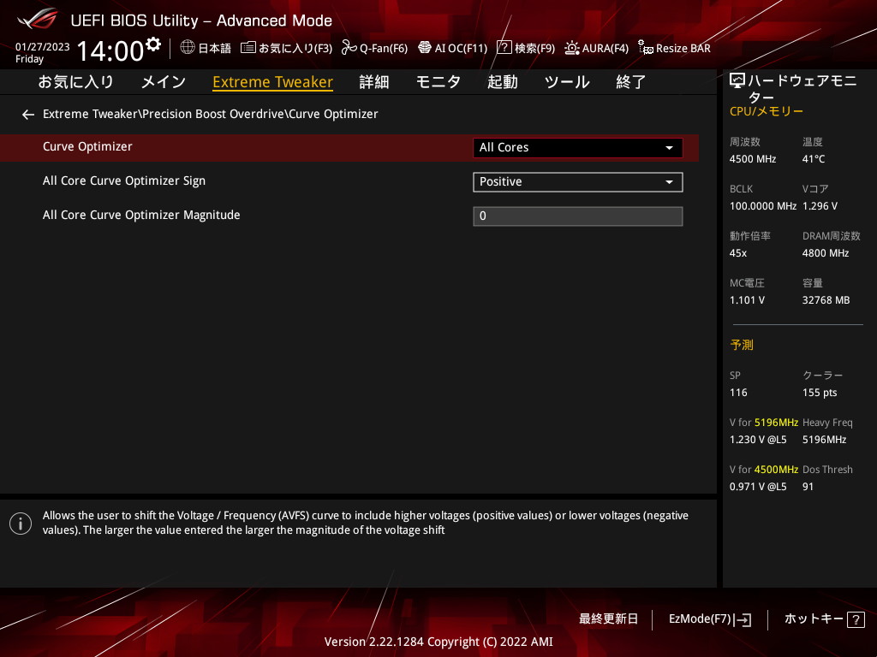
Task: Open the 起動 tab
Action: (502, 82)
